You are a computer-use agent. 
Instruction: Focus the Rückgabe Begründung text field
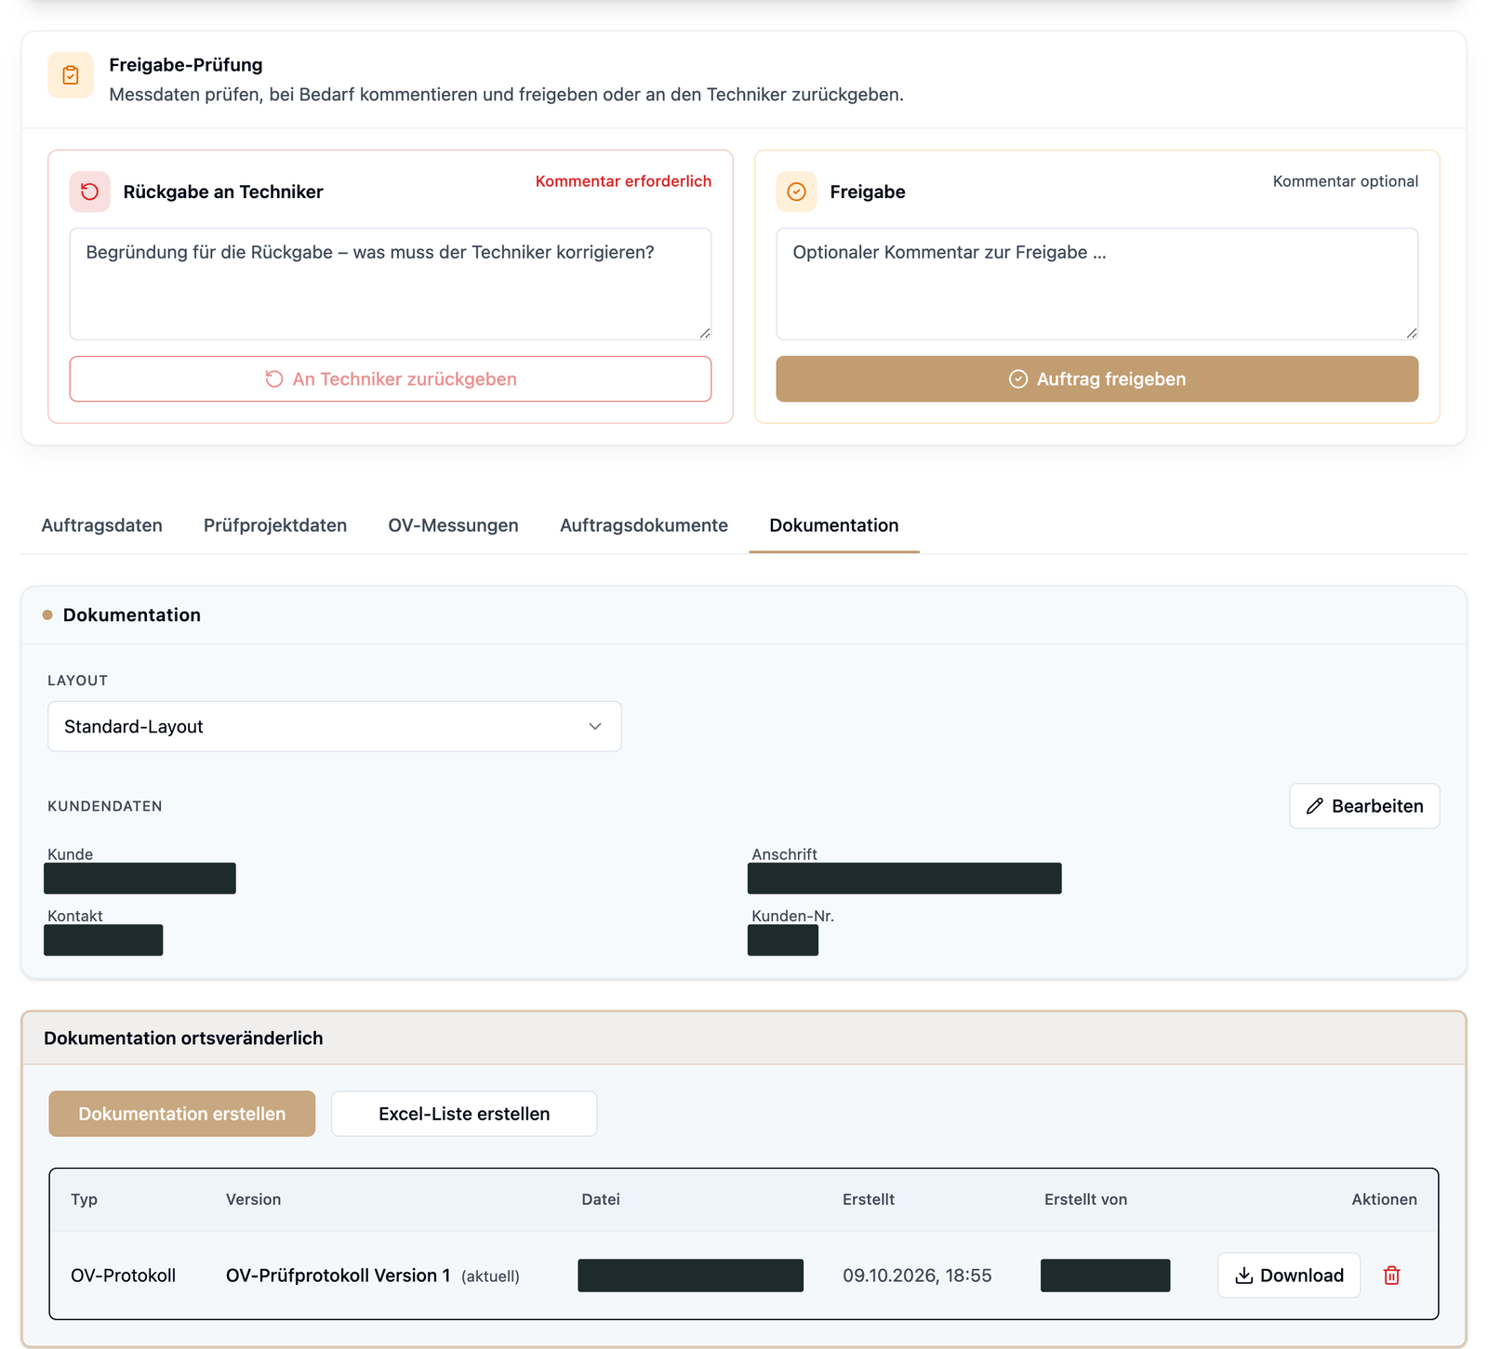pos(391,284)
